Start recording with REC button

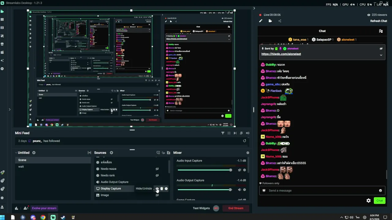(x=216, y=208)
